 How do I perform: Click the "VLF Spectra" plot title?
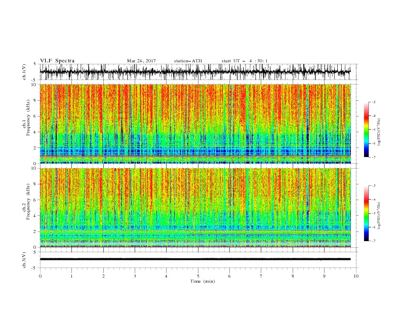point(57,61)
